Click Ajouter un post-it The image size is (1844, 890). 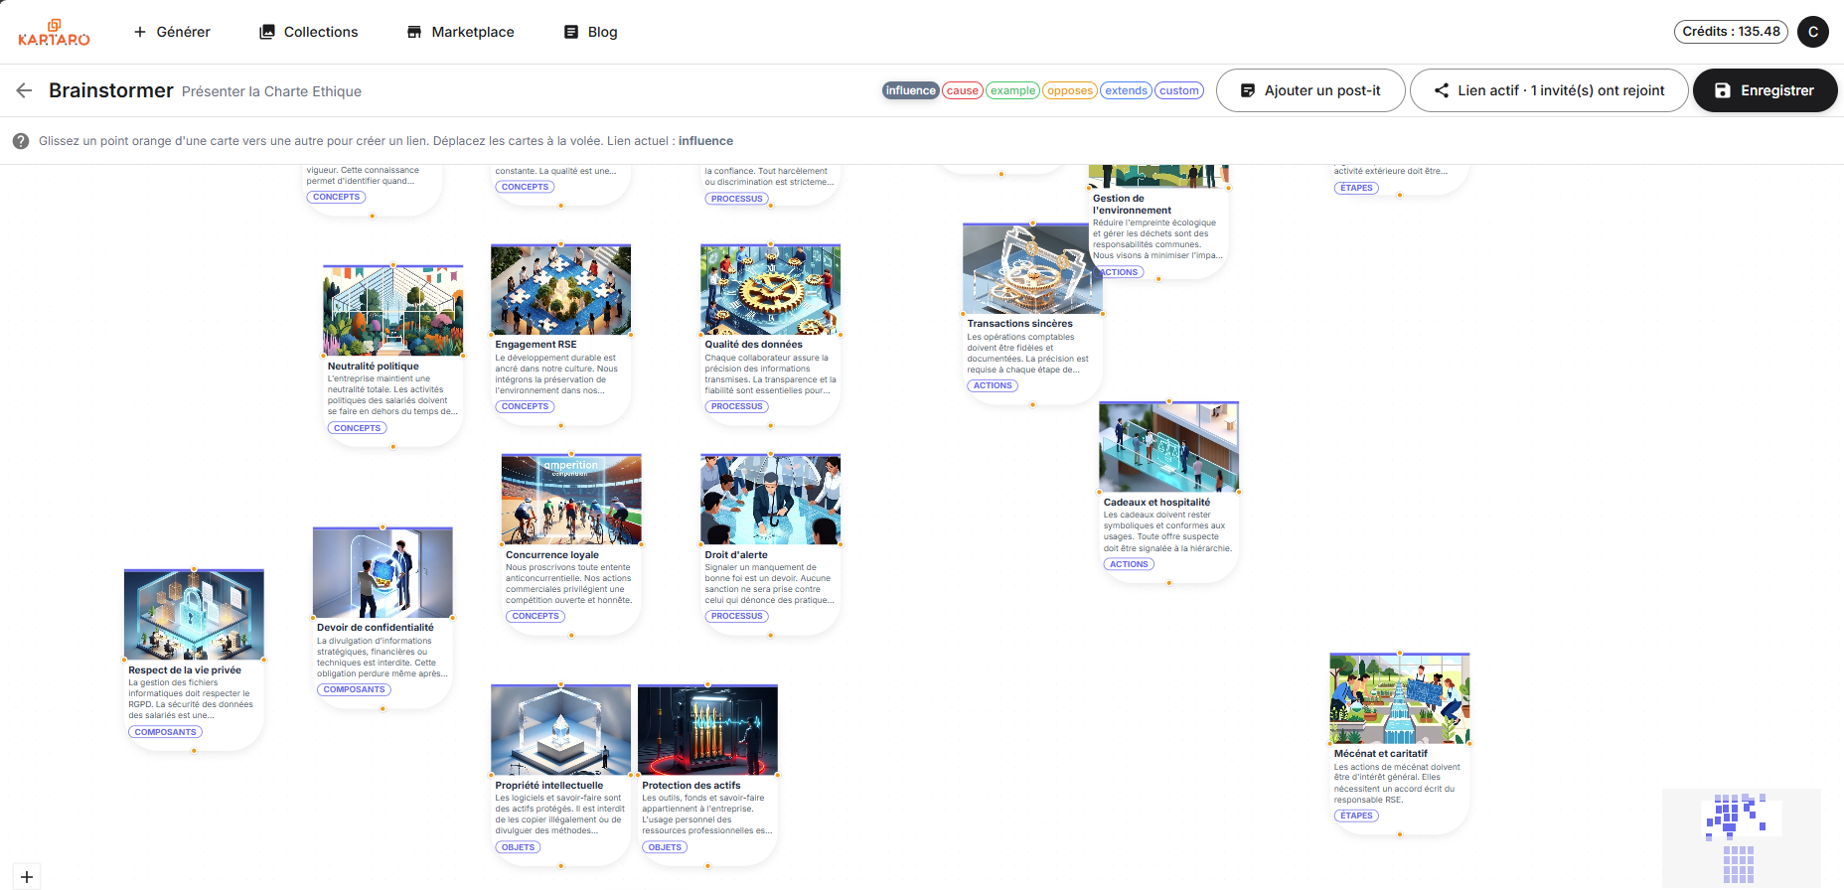1310,90
